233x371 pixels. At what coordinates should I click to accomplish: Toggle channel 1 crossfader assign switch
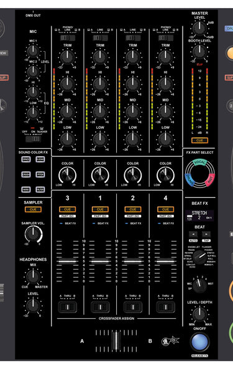100,307
